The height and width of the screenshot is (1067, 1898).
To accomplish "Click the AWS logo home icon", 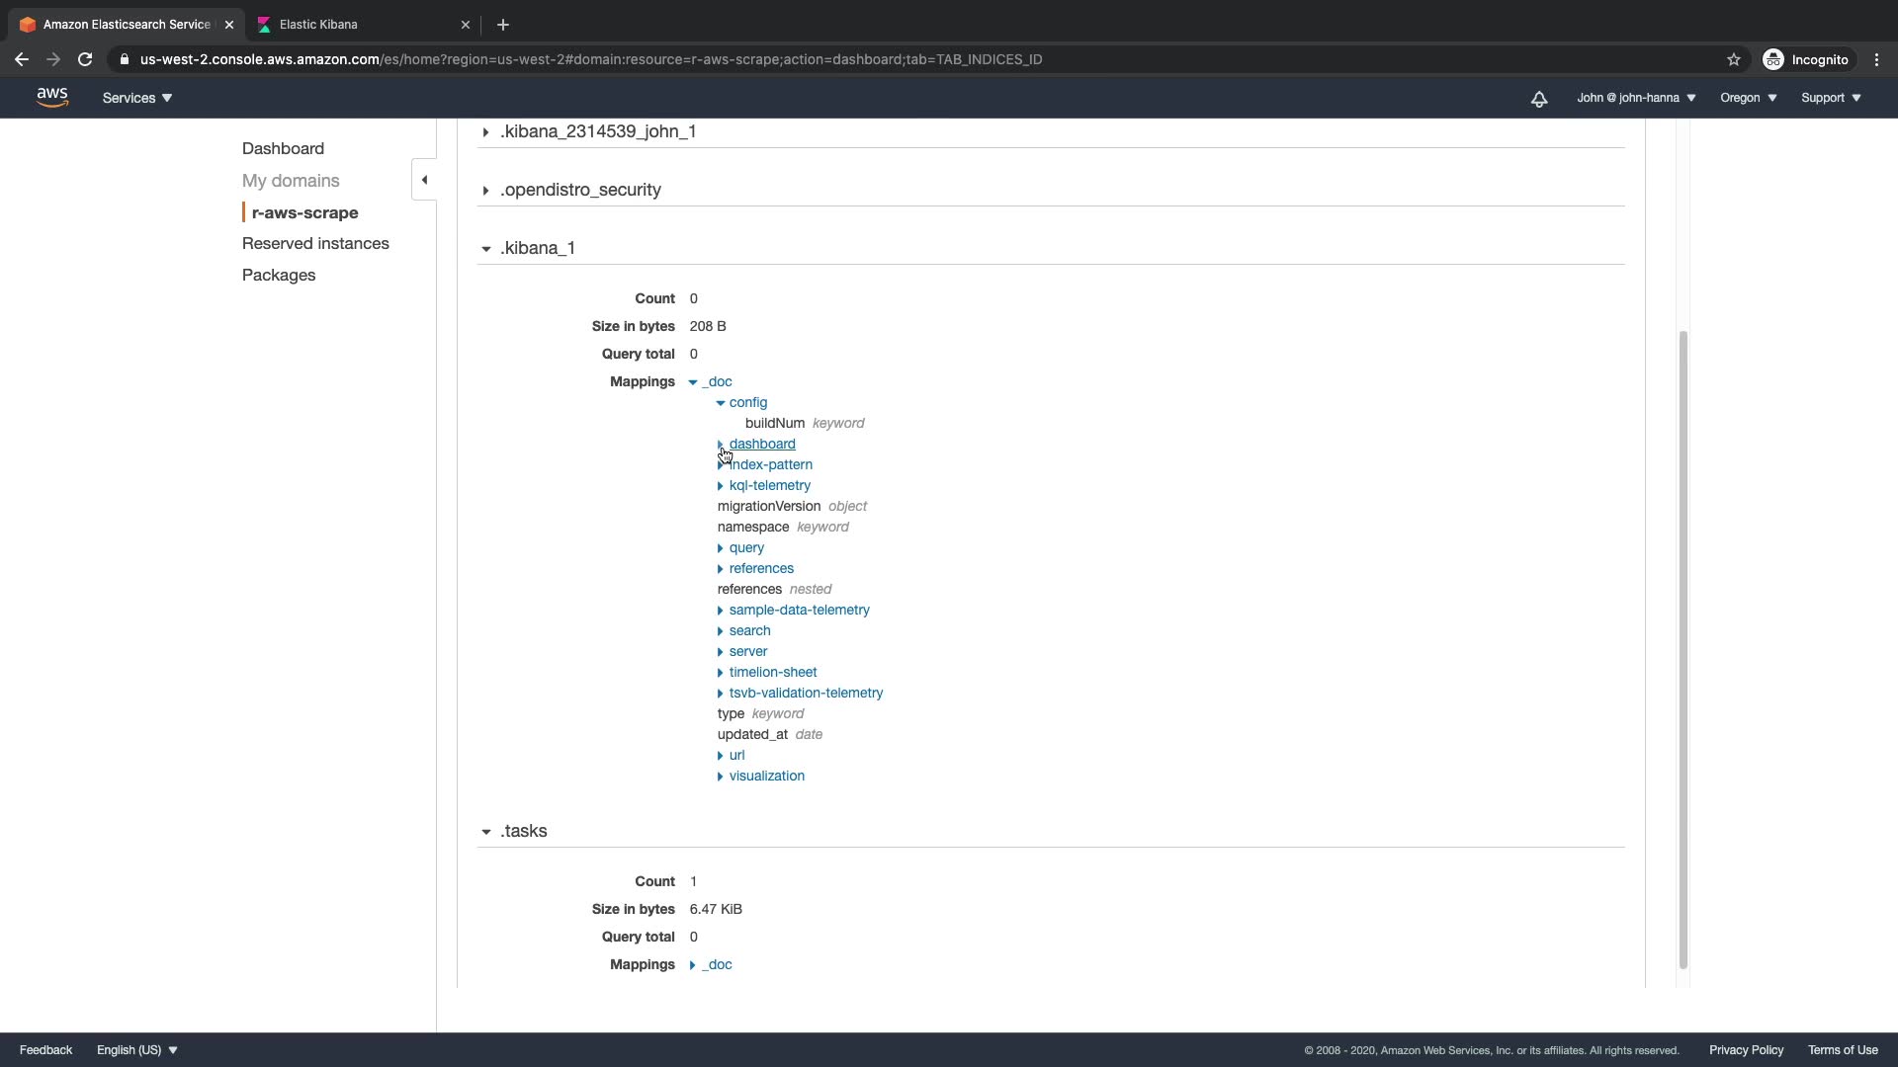I will click(52, 97).
